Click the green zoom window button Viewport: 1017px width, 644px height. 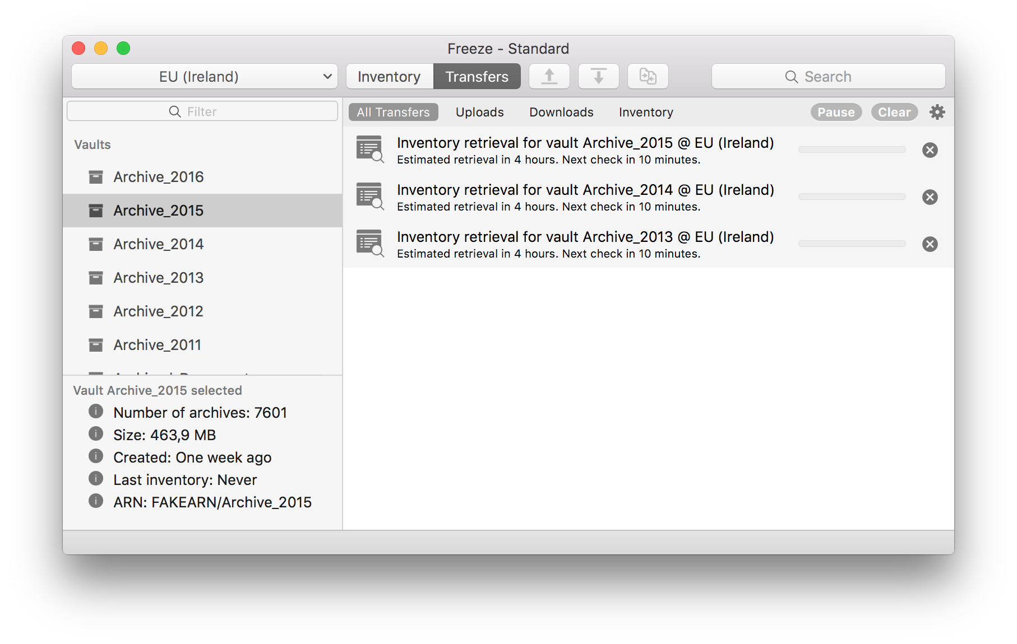[123, 48]
